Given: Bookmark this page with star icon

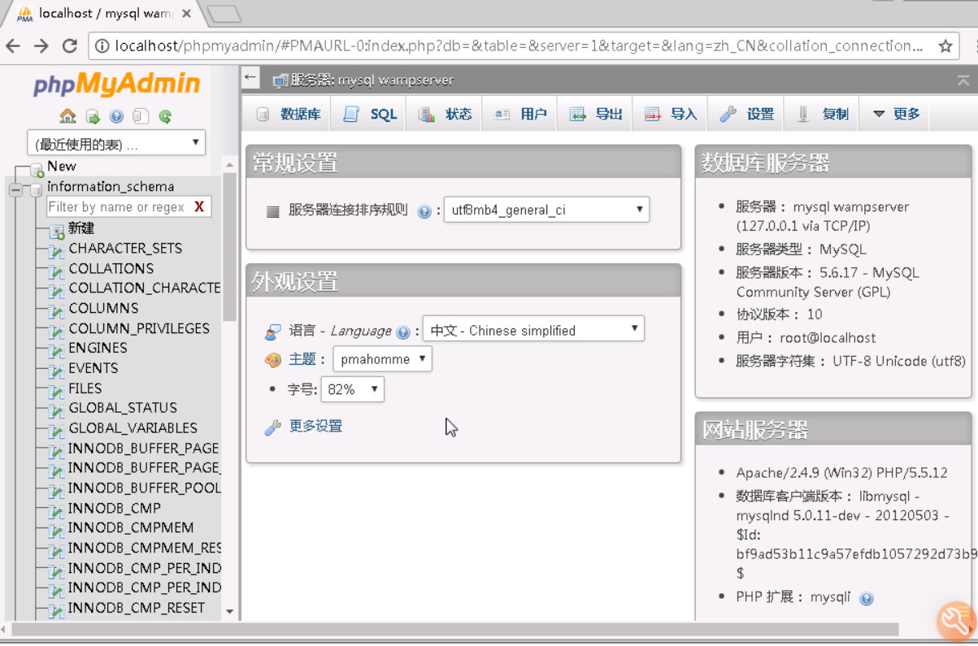Looking at the screenshot, I should coord(945,46).
